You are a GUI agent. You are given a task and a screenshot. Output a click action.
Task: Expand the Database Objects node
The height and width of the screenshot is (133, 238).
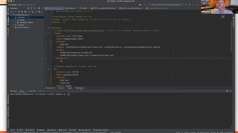point(16,22)
